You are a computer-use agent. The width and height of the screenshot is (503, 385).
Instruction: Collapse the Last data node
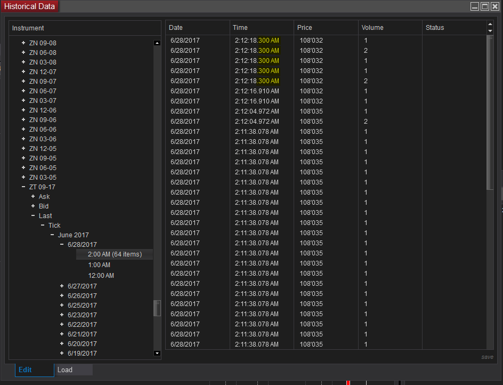coord(33,216)
